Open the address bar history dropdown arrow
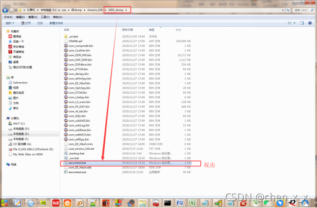Viewport: 317px width, 208px height. 283,10
